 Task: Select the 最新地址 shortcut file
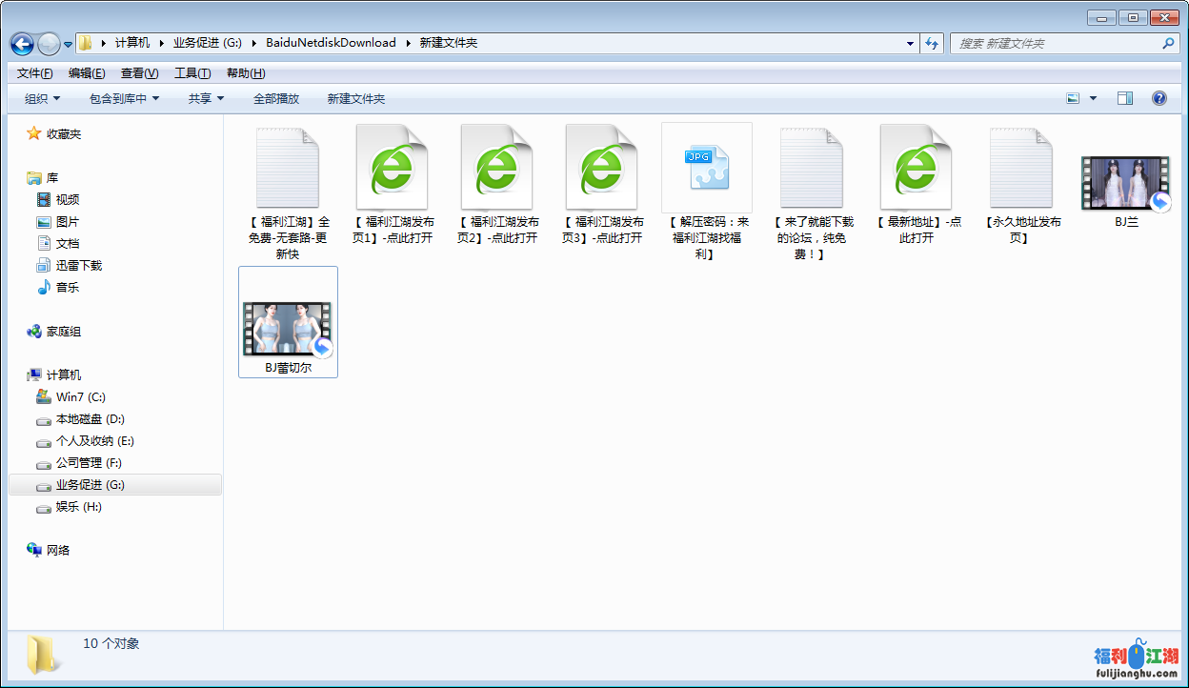pos(916,169)
